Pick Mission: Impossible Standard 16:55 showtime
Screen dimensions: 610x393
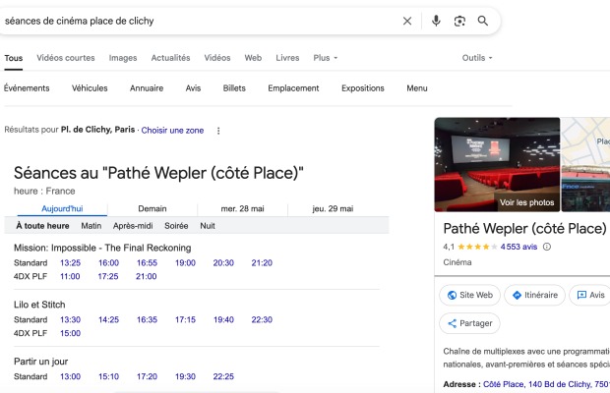[x=147, y=263]
